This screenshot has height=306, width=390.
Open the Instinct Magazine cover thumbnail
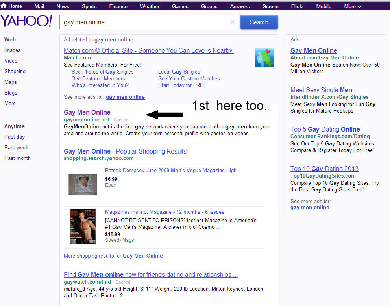click(83, 226)
